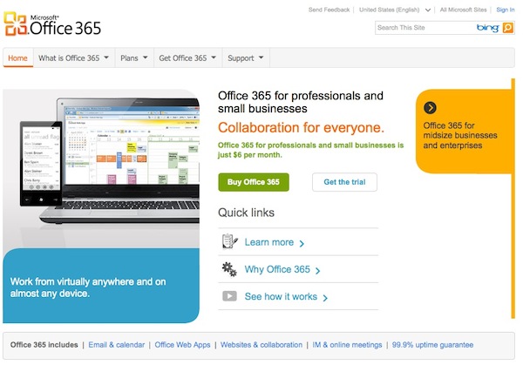Click the arrow circle icon on the orange panel
The width and height of the screenshot is (523, 365).
(430, 108)
